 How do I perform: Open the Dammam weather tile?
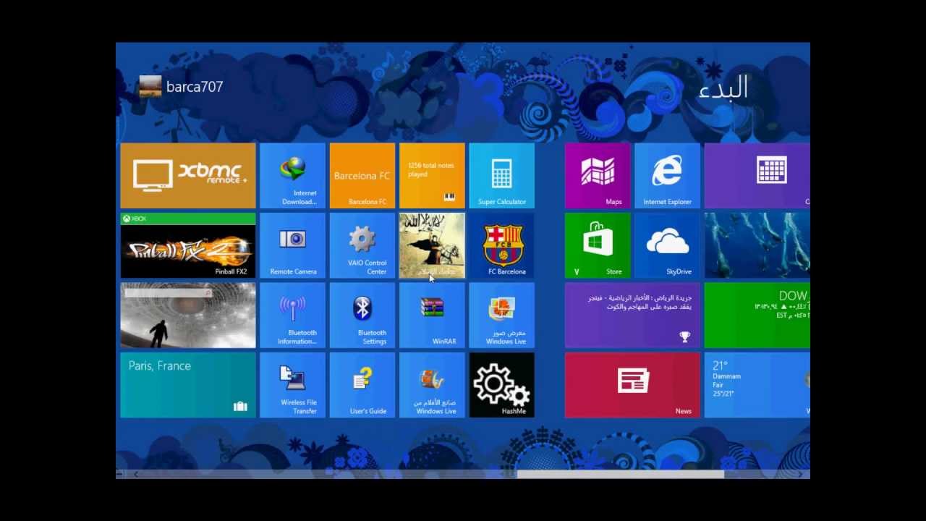pyautogui.click(x=757, y=385)
